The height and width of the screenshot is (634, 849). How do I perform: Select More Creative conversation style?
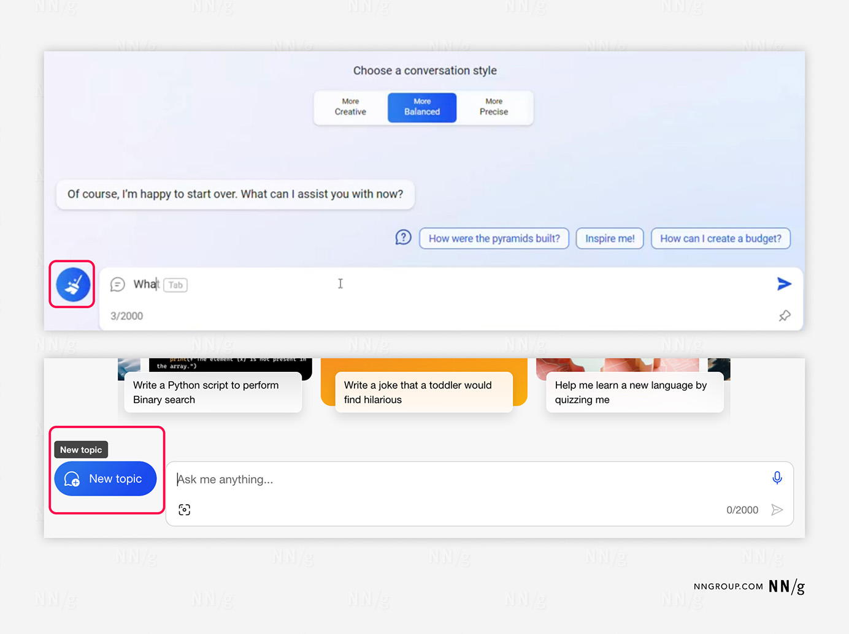click(350, 107)
